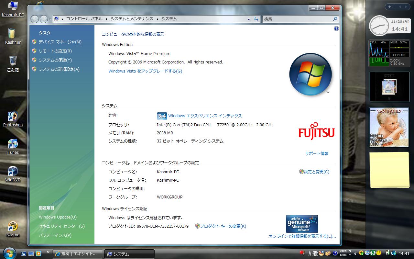Select the システム taskbar button
414x259 pixels.
pyautogui.click(x=129, y=254)
